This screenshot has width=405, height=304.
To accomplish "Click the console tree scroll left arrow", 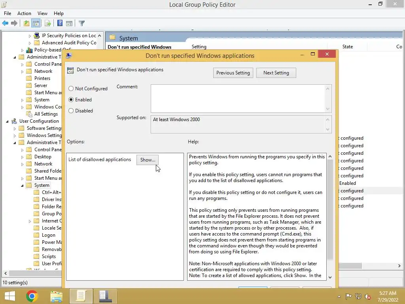I will tap(6, 273).
